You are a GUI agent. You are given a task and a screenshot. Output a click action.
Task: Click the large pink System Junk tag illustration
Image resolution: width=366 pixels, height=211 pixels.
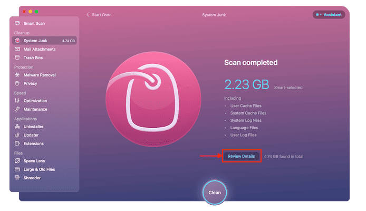pos(153,99)
